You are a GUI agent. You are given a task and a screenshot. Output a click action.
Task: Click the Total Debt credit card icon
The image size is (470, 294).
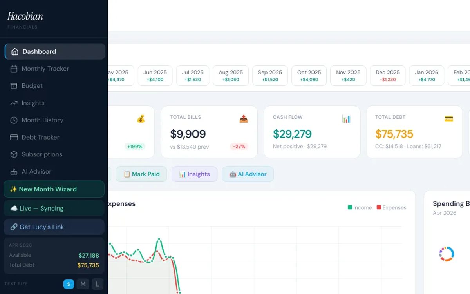tap(449, 119)
